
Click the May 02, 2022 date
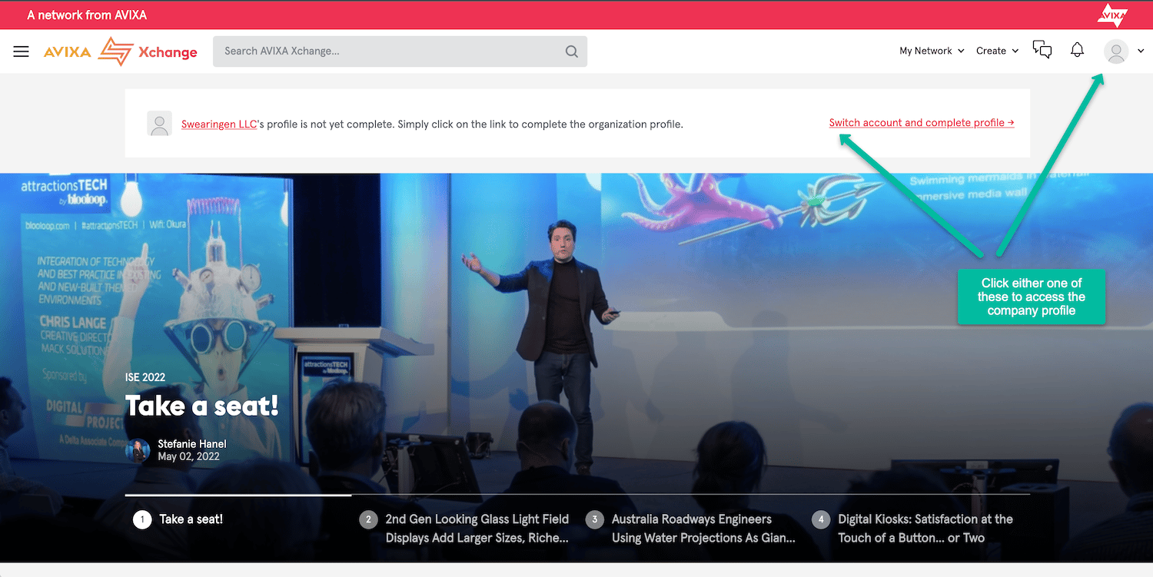[188, 456]
